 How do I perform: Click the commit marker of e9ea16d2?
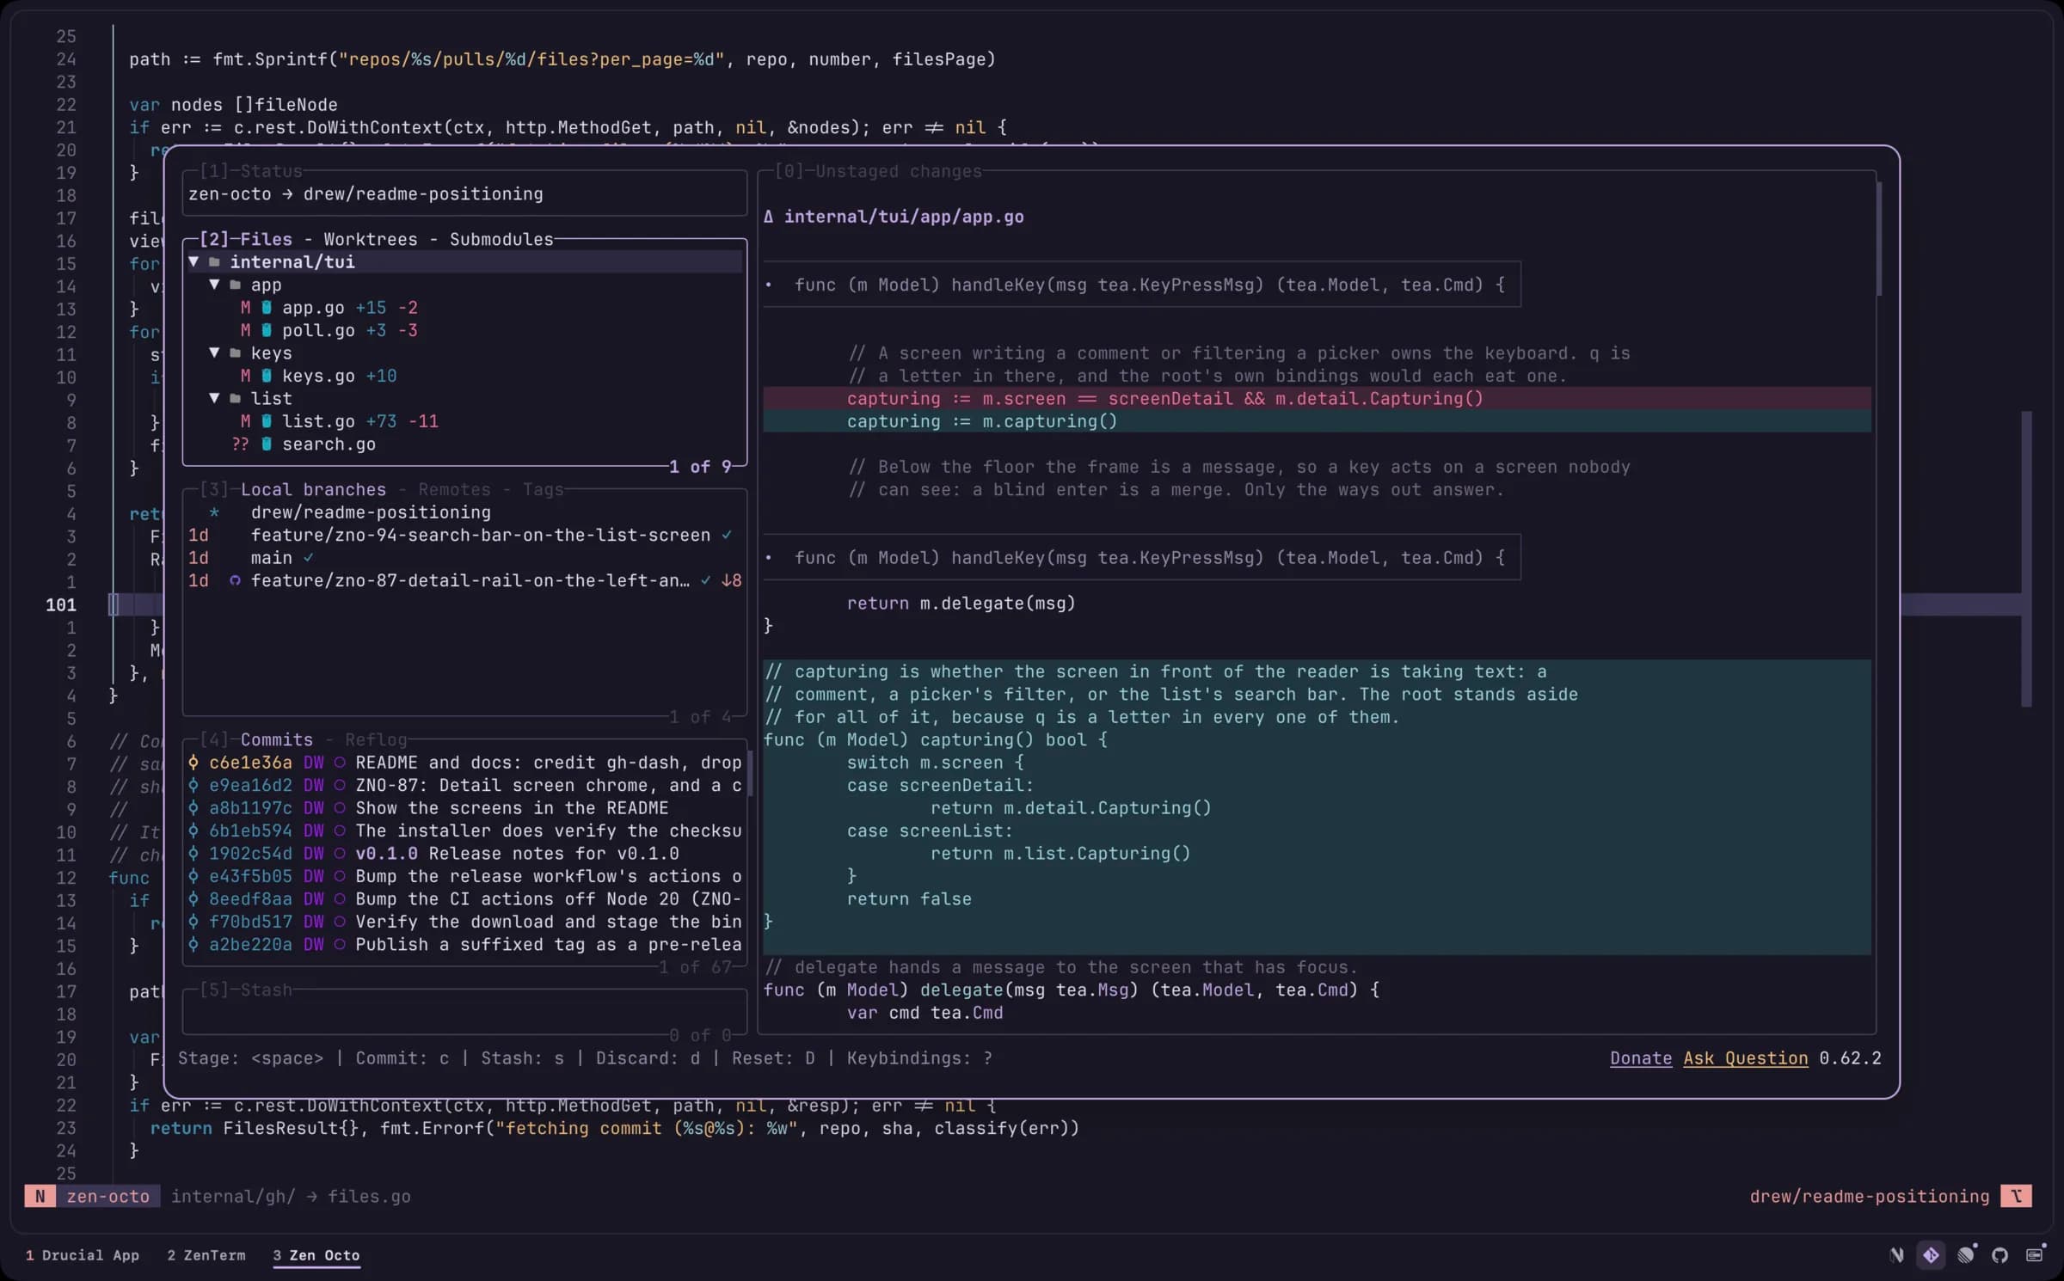[x=193, y=785]
